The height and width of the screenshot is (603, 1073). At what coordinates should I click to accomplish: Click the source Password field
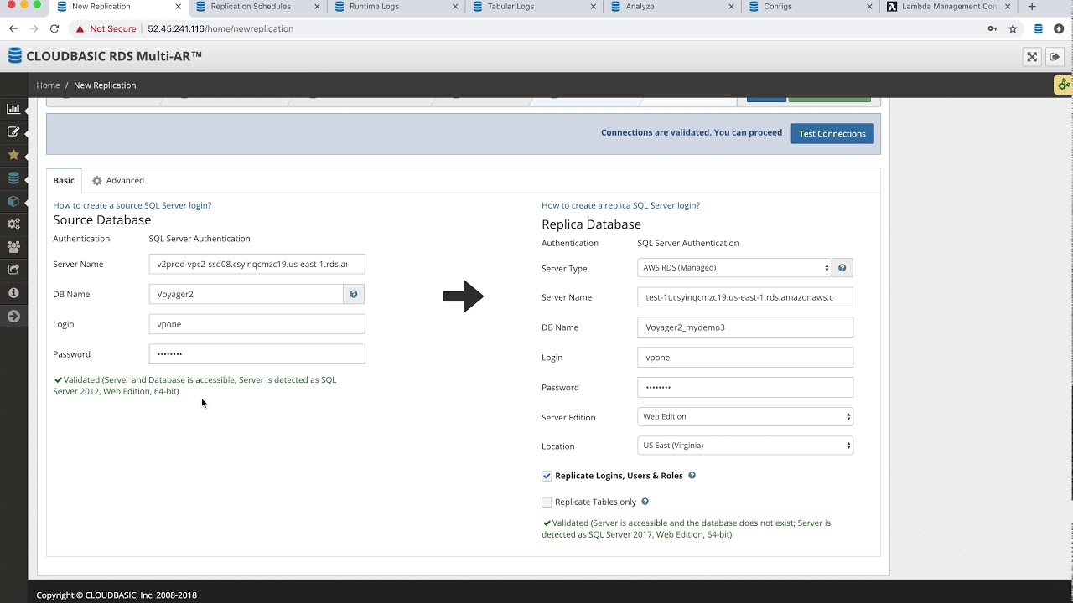(x=257, y=354)
